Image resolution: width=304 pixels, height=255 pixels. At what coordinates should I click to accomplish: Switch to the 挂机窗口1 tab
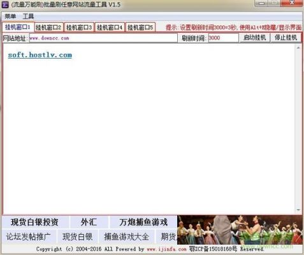click(x=18, y=27)
